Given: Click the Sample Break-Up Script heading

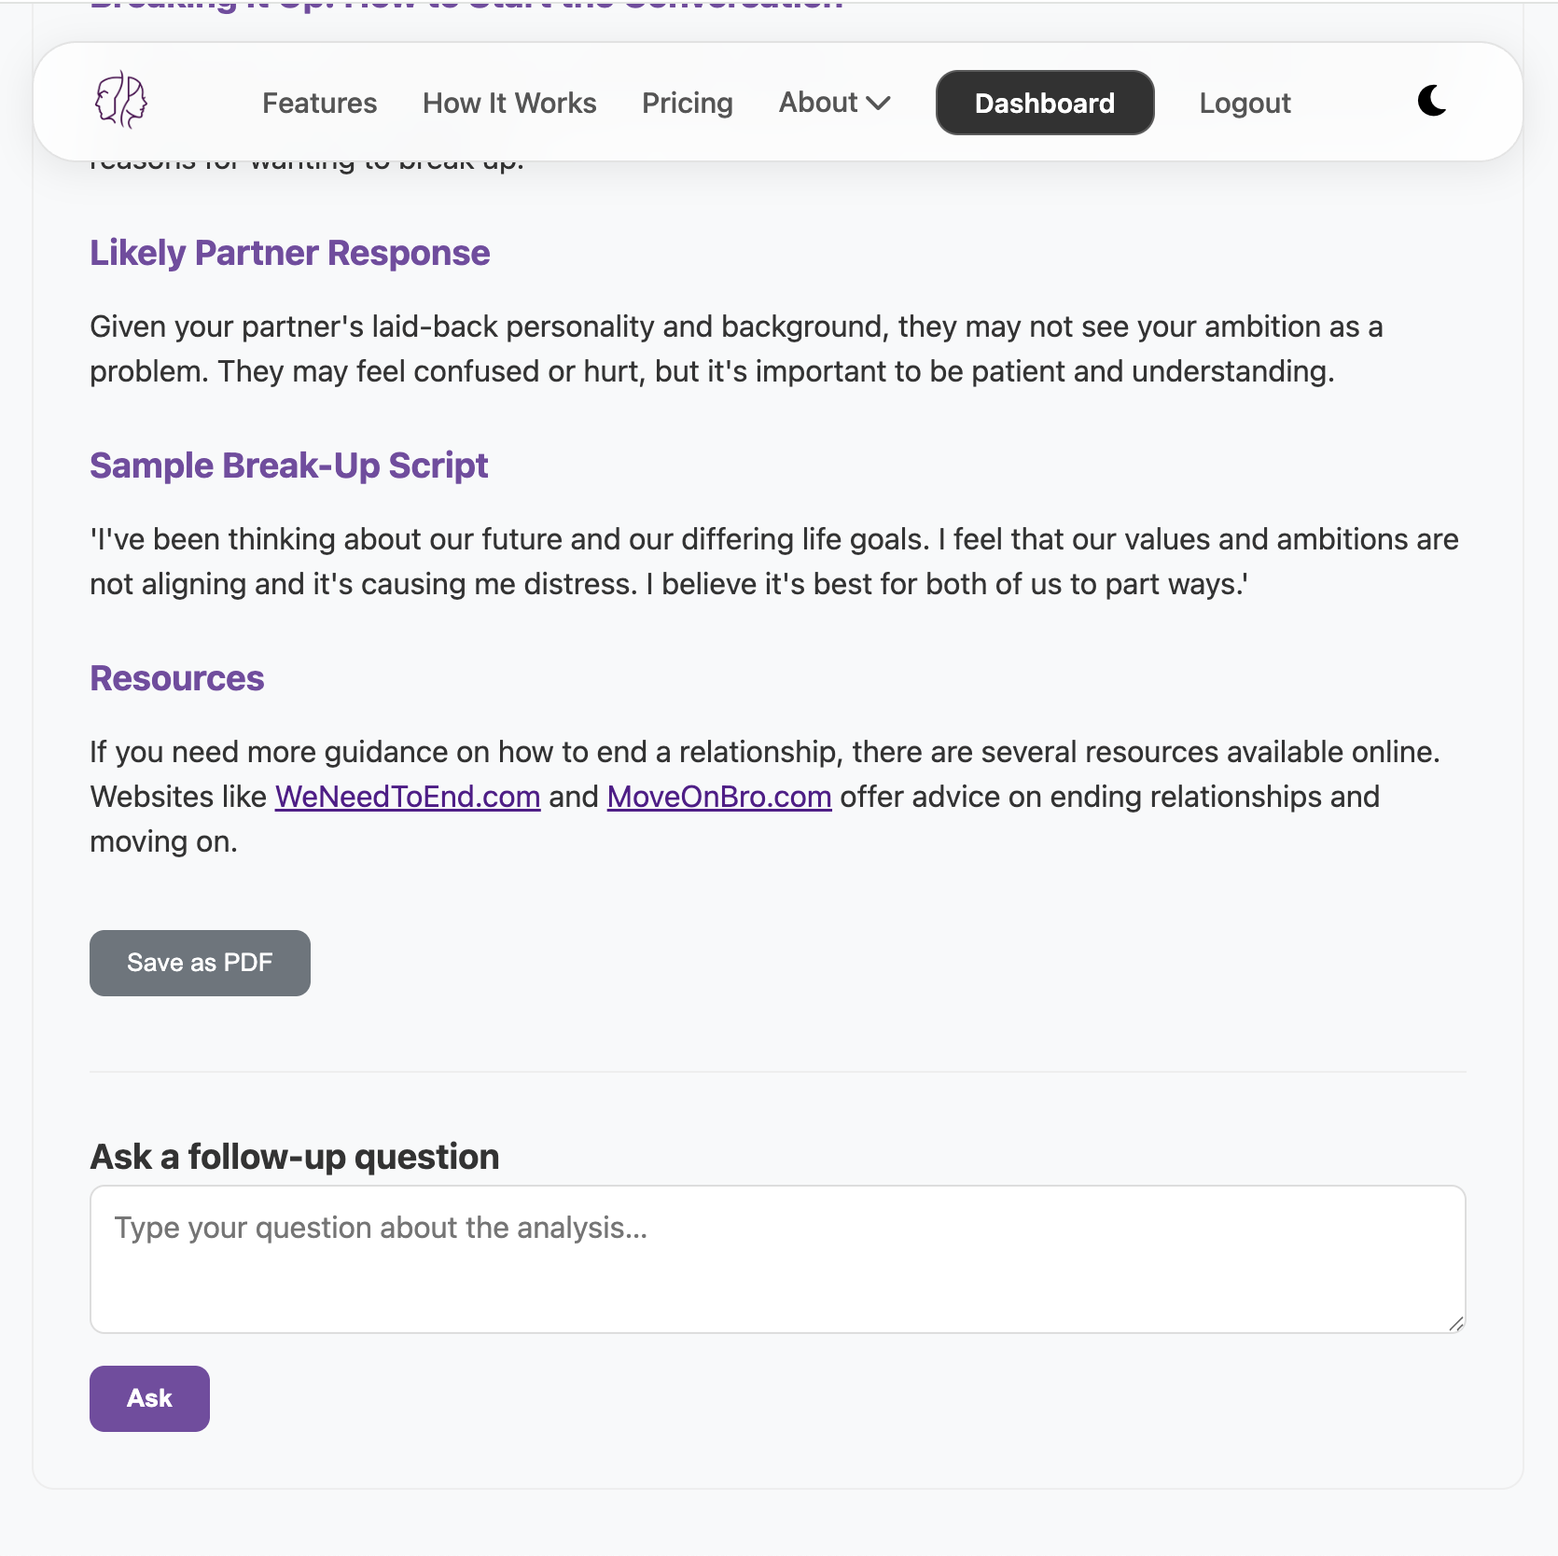Looking at the screenshot, I should pyautogui.click(x=289, y=465).
